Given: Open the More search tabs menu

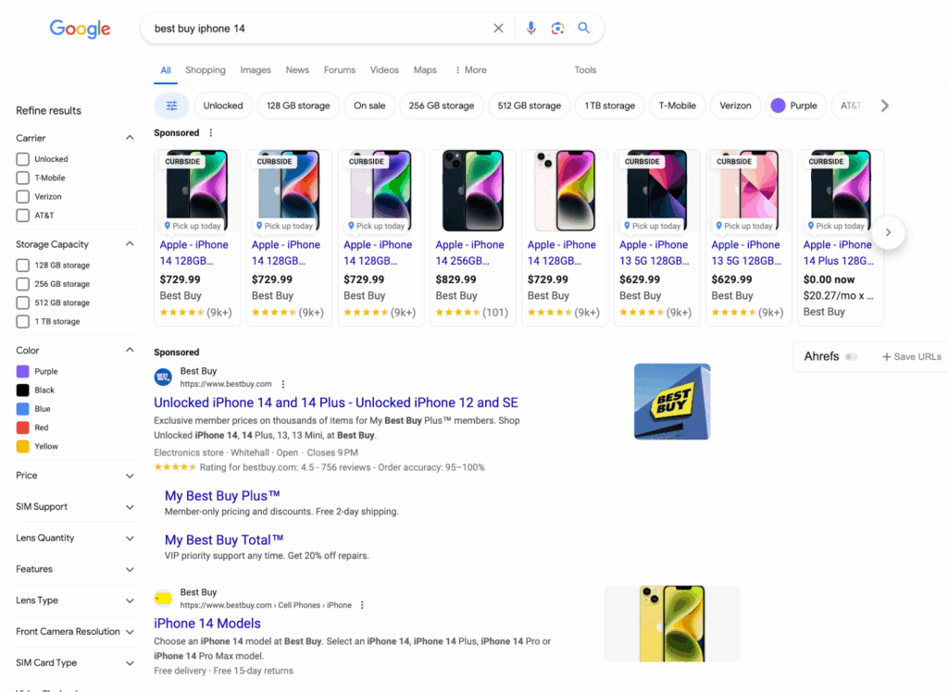Looking at the screenshot, I should pyautogui.click(x=470, y=70).
